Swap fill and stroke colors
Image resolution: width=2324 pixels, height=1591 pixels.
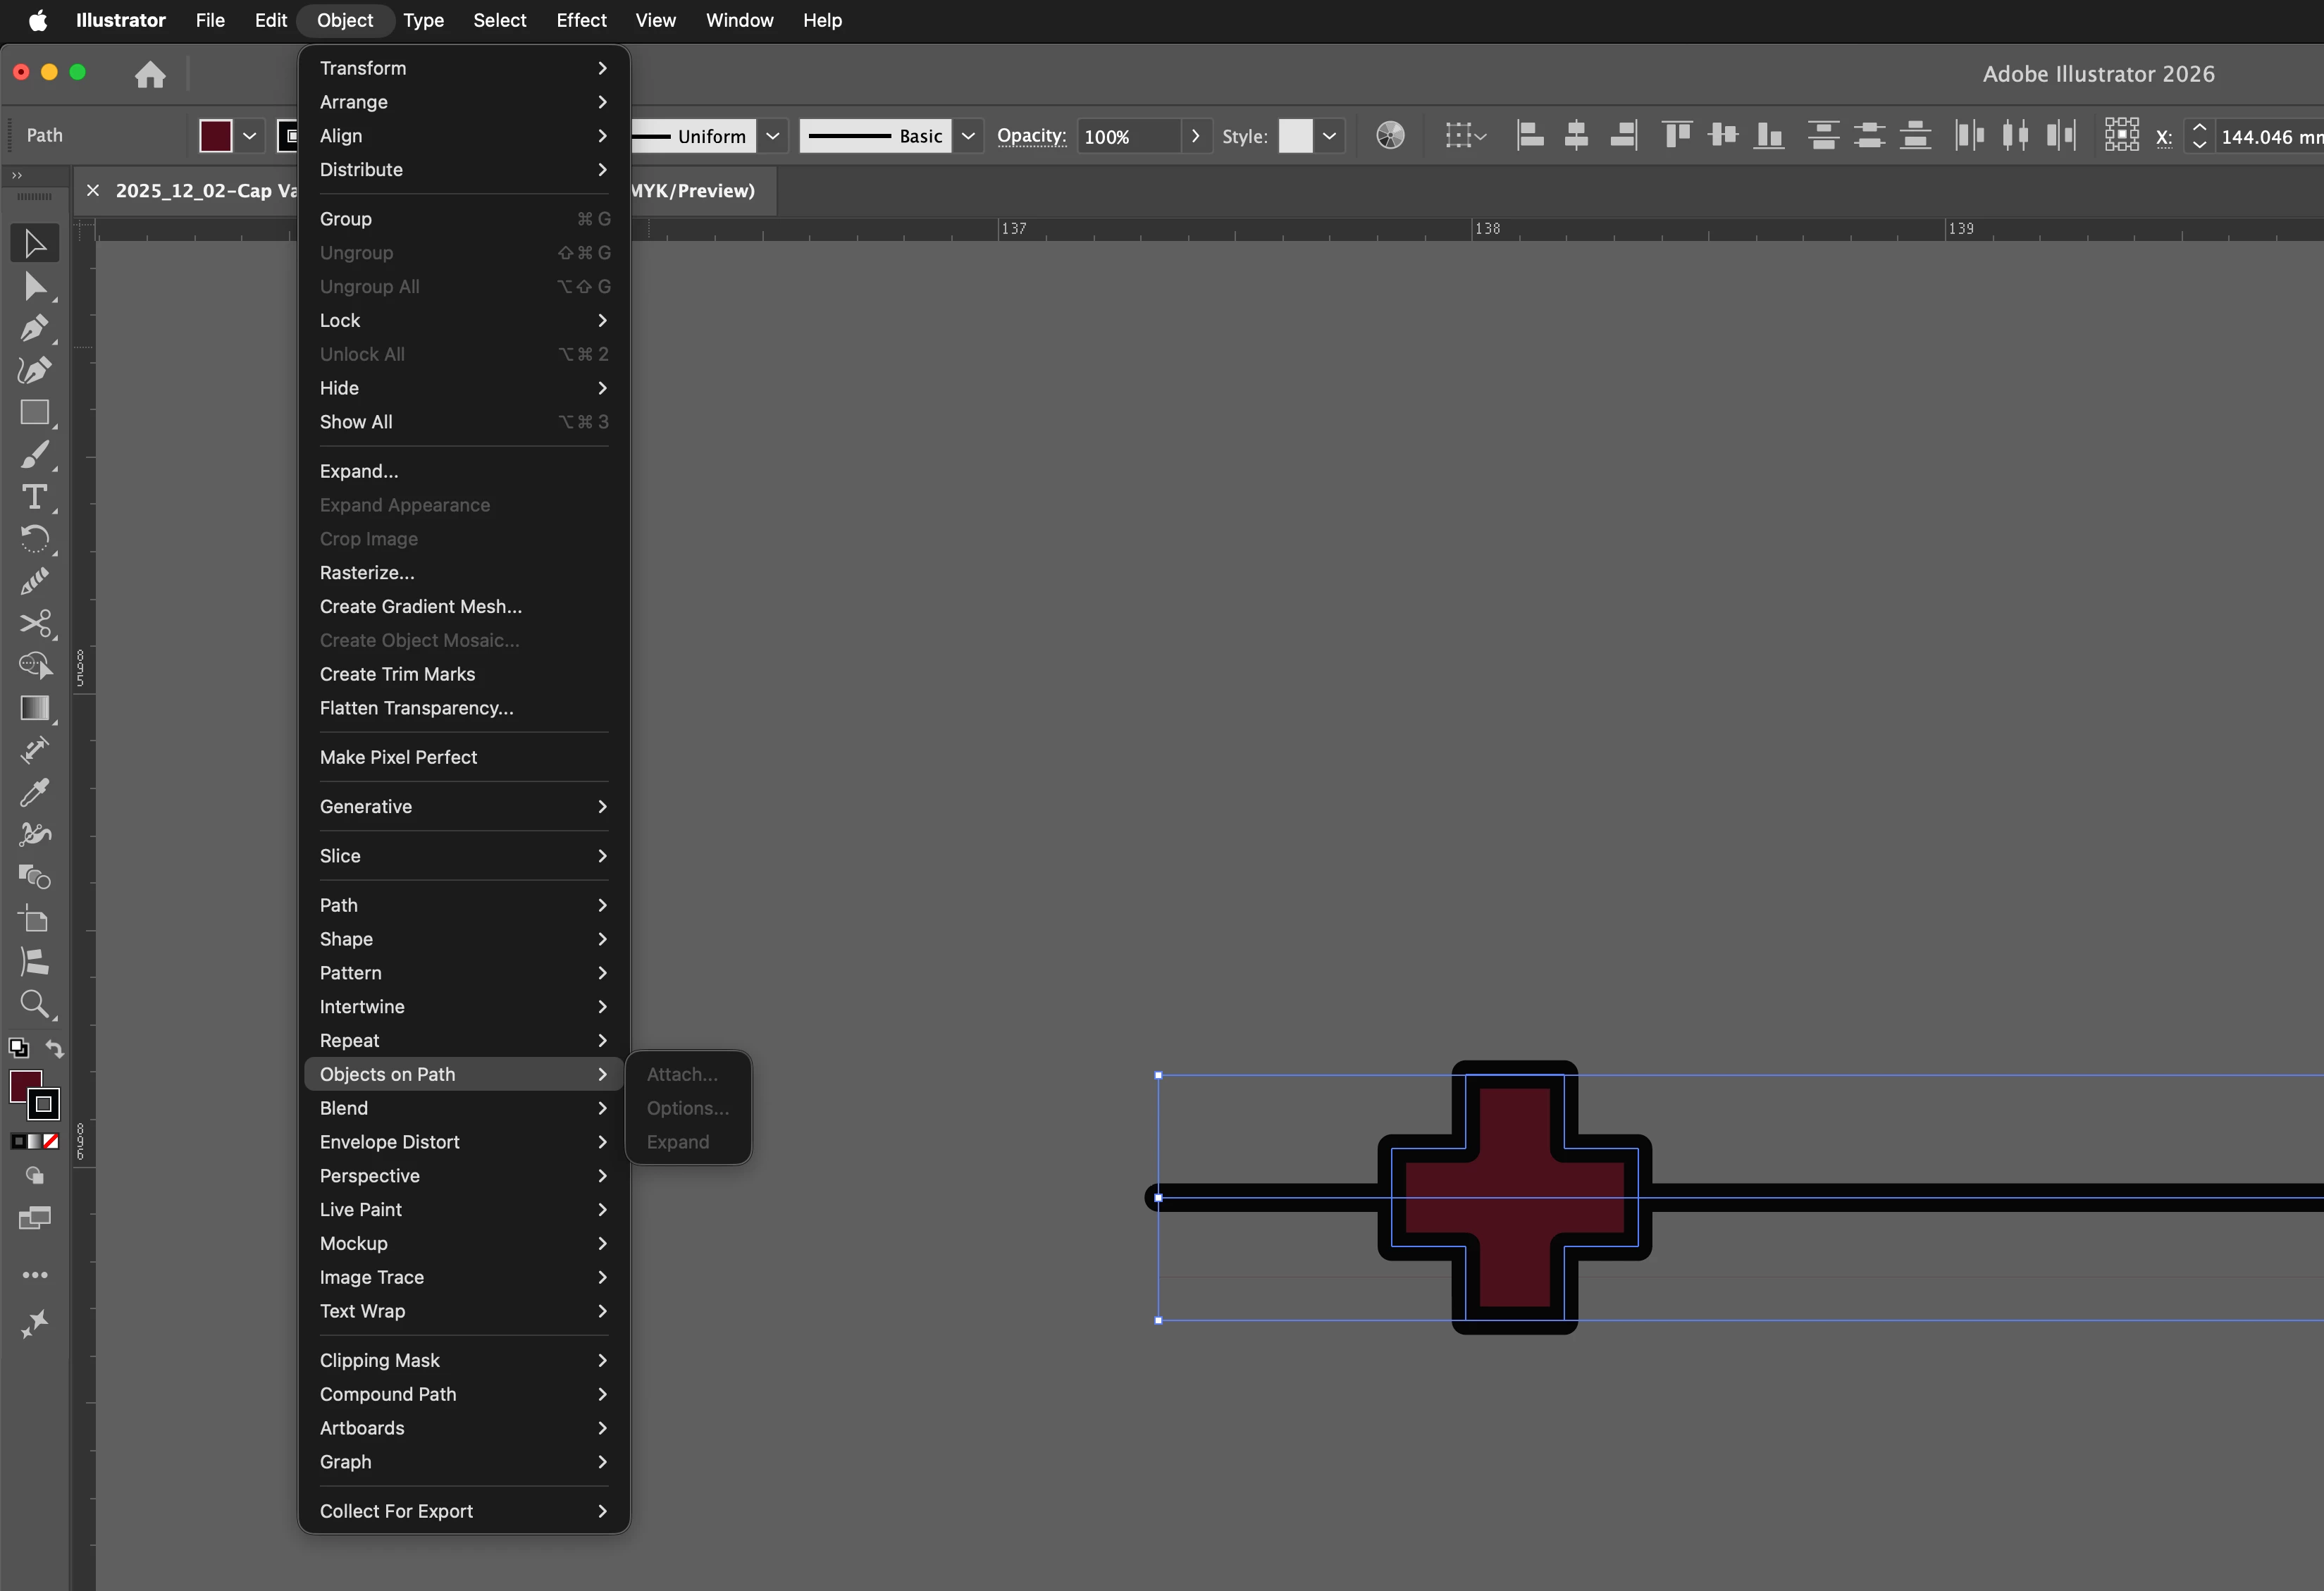pos(55,1049)
